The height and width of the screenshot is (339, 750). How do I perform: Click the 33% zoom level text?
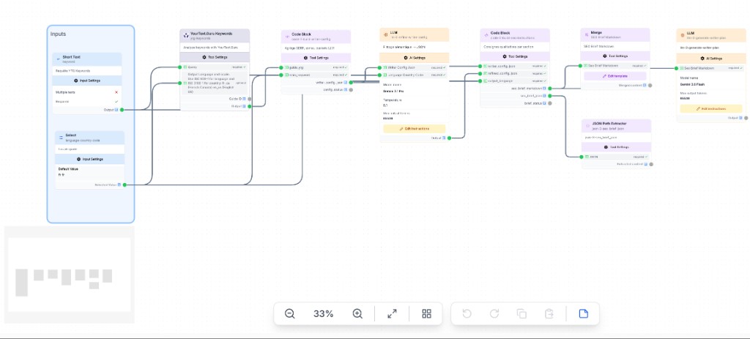(323, 313)
